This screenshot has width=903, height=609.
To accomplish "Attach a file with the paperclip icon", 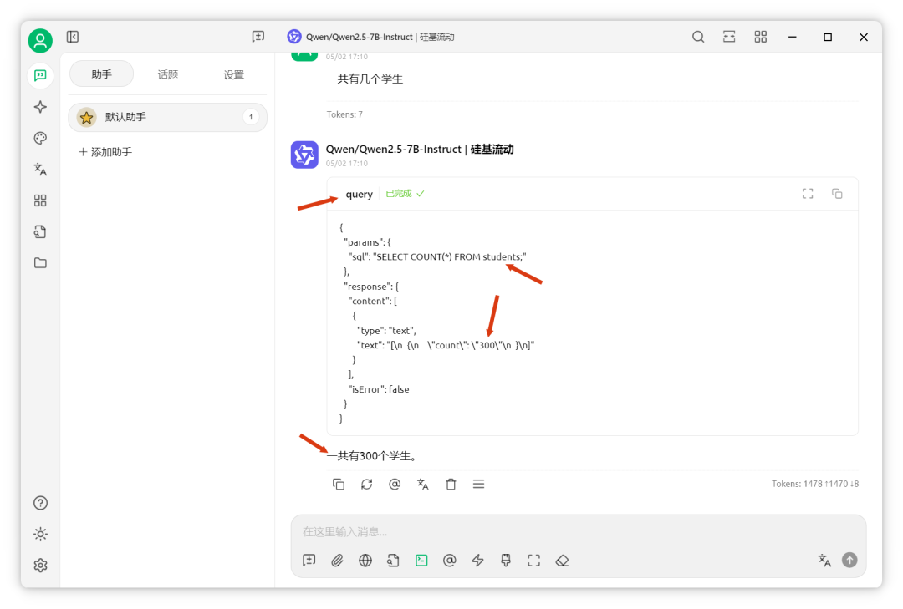I will point(338,560).
